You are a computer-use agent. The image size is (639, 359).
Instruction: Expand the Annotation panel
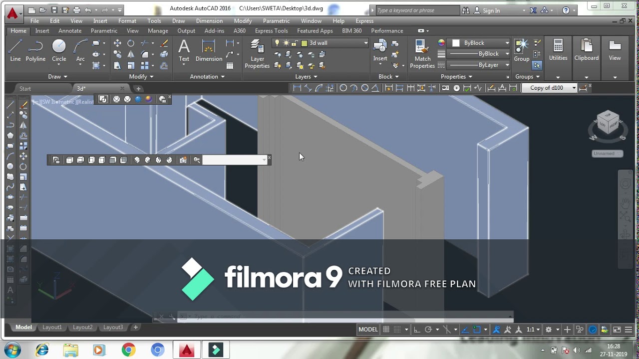[x=207, y=76]
